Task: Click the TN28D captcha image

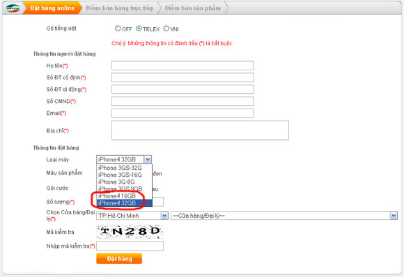Action: (130, 232)
